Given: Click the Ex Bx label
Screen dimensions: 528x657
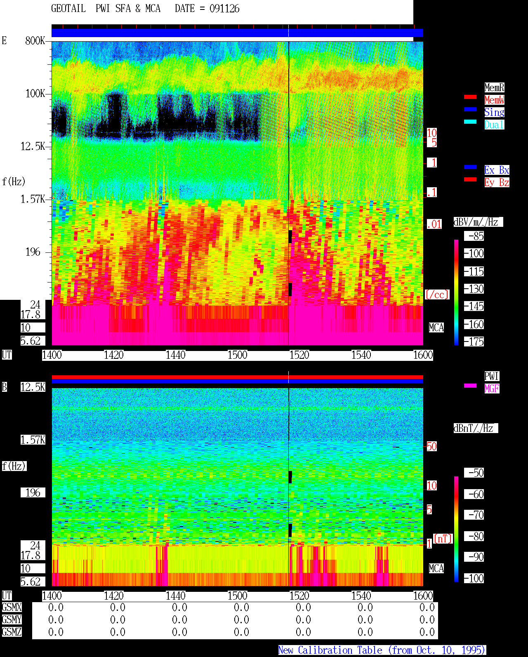Looking at the screenshot, I should tap(497, 170).
